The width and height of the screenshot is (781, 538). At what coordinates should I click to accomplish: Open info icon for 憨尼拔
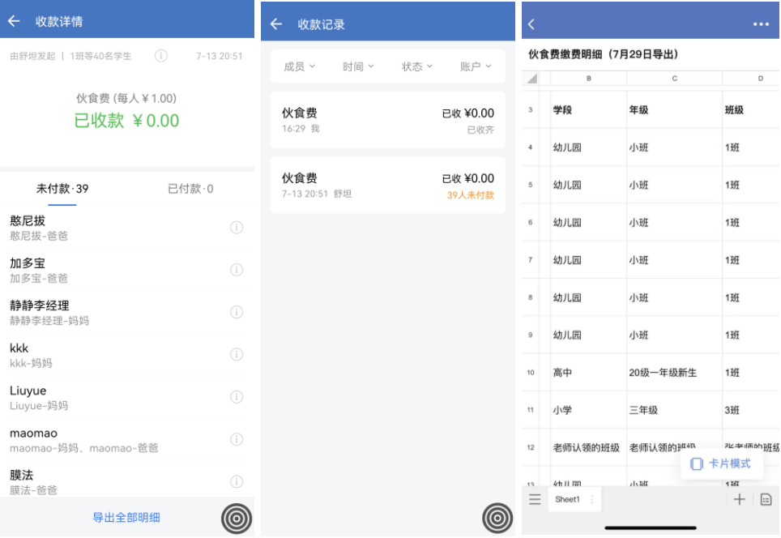[x=237, y=228]
